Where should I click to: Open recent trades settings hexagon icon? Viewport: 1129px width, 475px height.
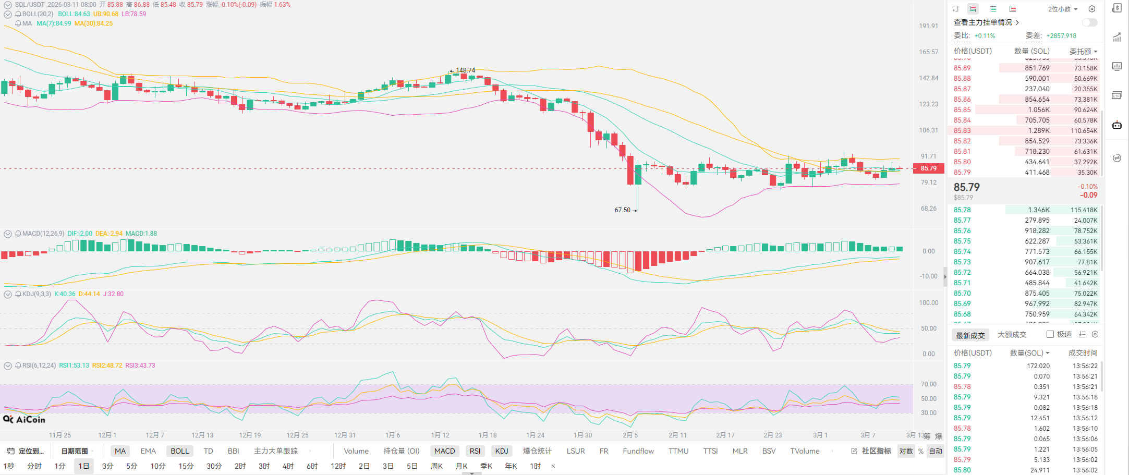click(1095, 334)
